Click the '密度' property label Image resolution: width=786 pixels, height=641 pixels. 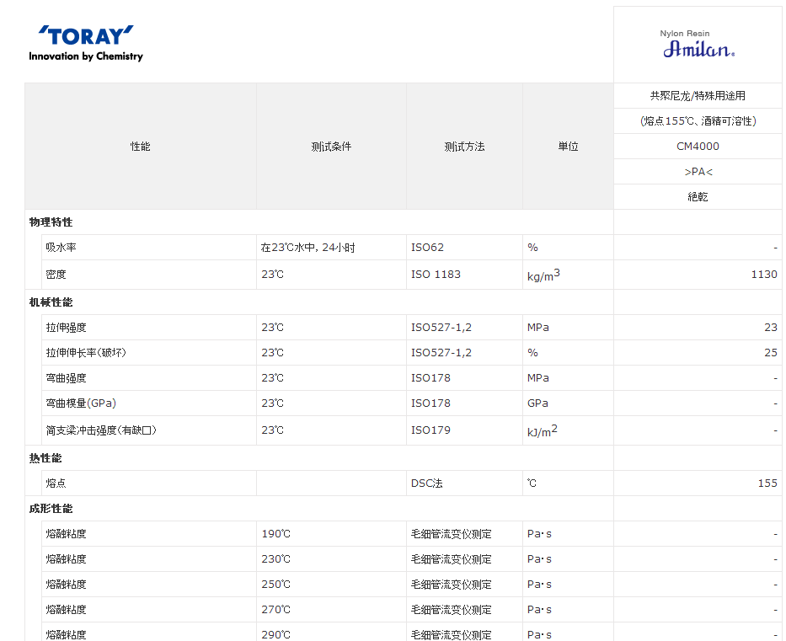point(56,274)
